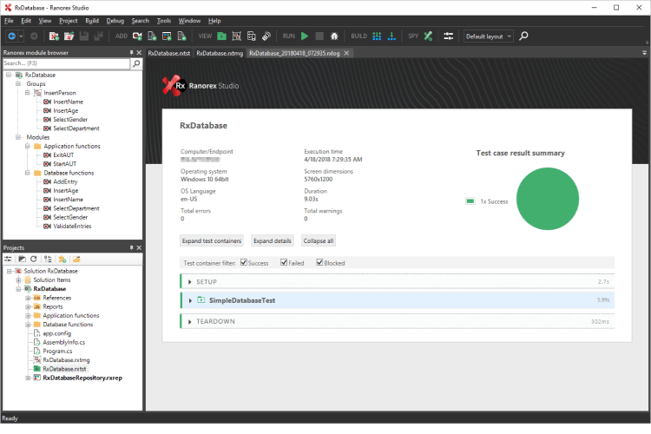Click the add recording module icon
651x434 pixels.
(137, 36)
